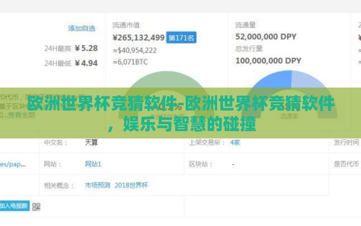Click the 加入电报群 button
361x226 pixels.
click(14, 206)
